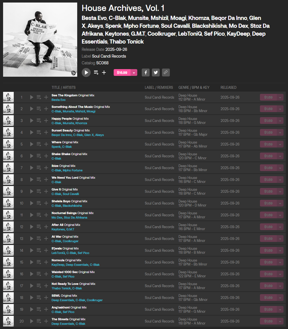Copy release link with chain icon
Image resolution: width=288 pixels, height=329 pixels.
tap(166, 72)
